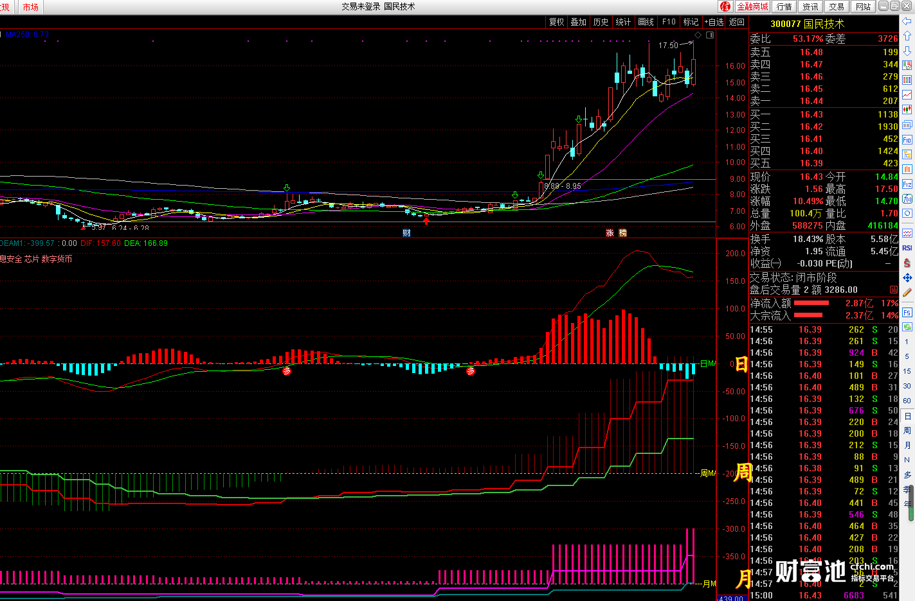This screenshot has width=915, height=601.
Task: Click the 返回 return button
Action: pyautogui.click(x=737, y=22)
